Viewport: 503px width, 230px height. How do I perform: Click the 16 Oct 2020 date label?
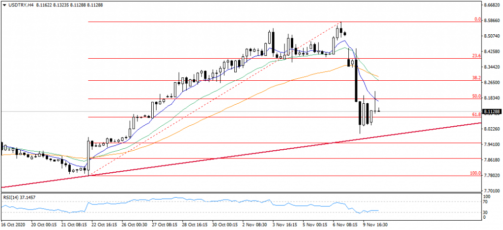tap(12, 225)
